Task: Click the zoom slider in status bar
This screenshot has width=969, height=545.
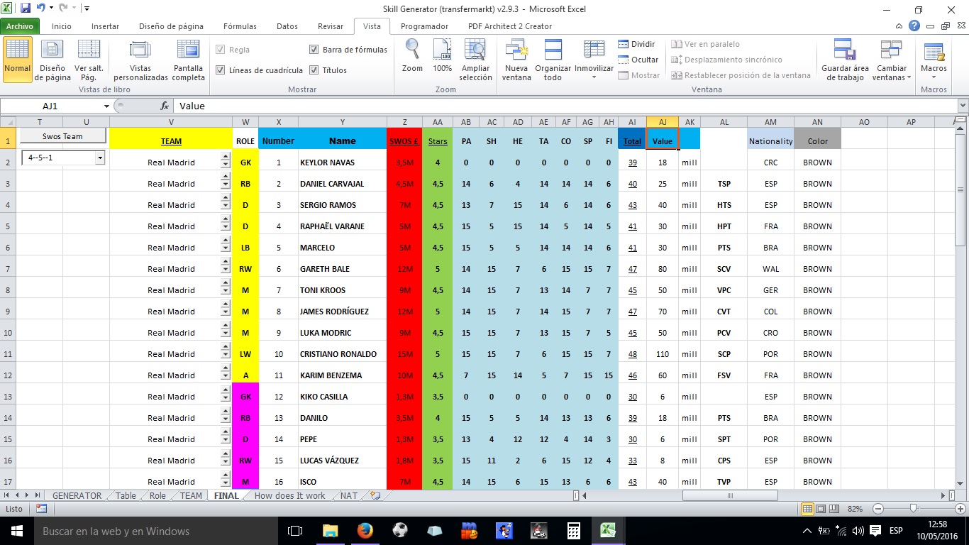Action: tap(914, 509)
